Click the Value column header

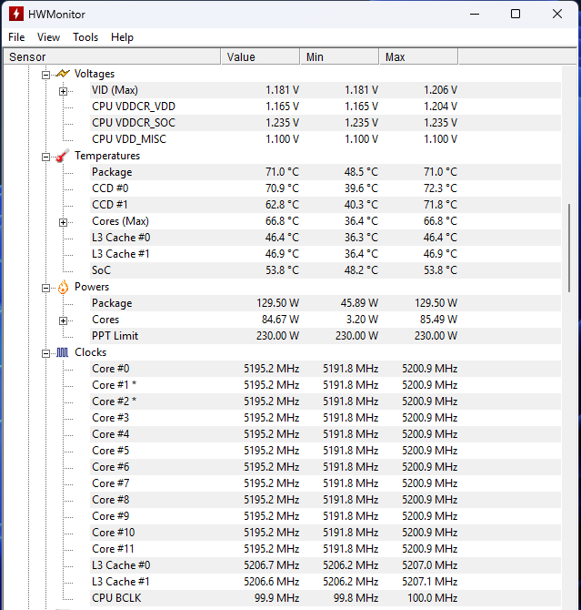261,56
